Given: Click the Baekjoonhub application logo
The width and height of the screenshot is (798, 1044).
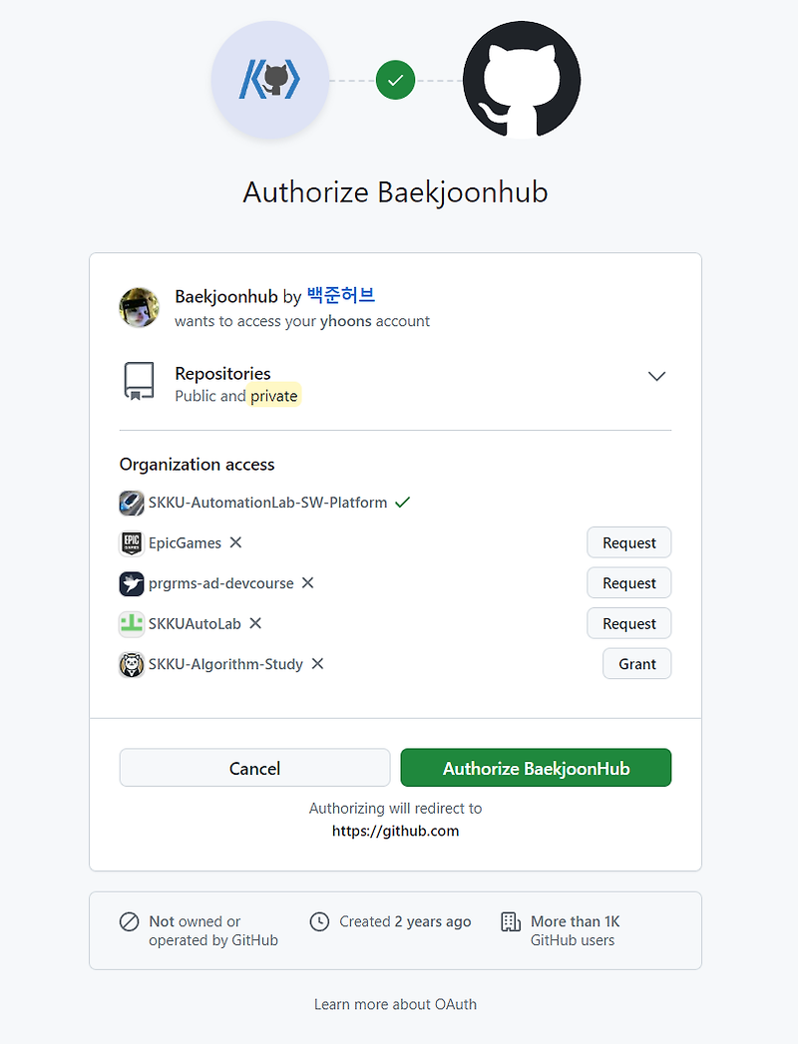Looking at the screenshot, I should (x=270, y=80).
